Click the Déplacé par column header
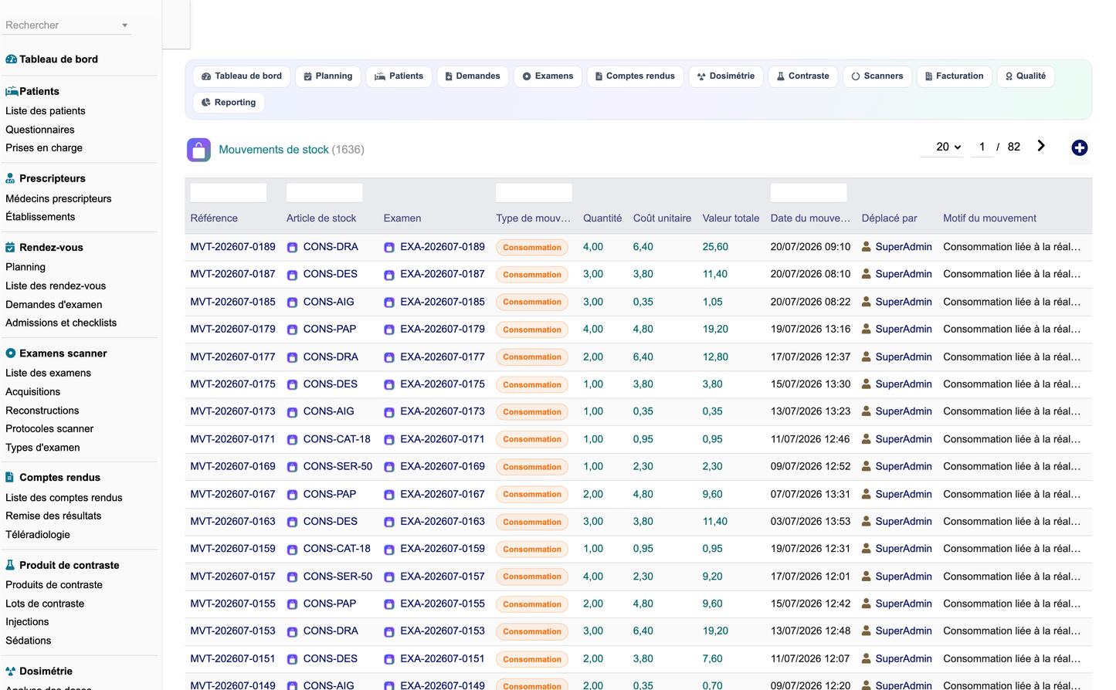1116x690 pixels. (x=889, y=218)
